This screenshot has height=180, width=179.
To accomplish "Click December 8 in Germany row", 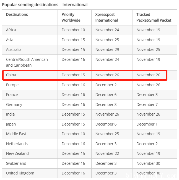I will [x=106, y=105].
